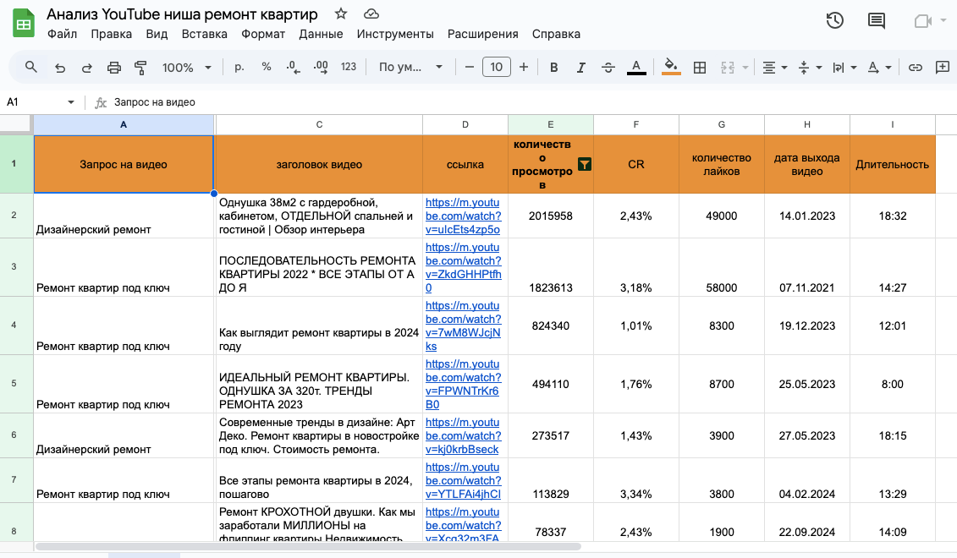
Task: Insert a link via toolbar
Action: pos(915,67)
